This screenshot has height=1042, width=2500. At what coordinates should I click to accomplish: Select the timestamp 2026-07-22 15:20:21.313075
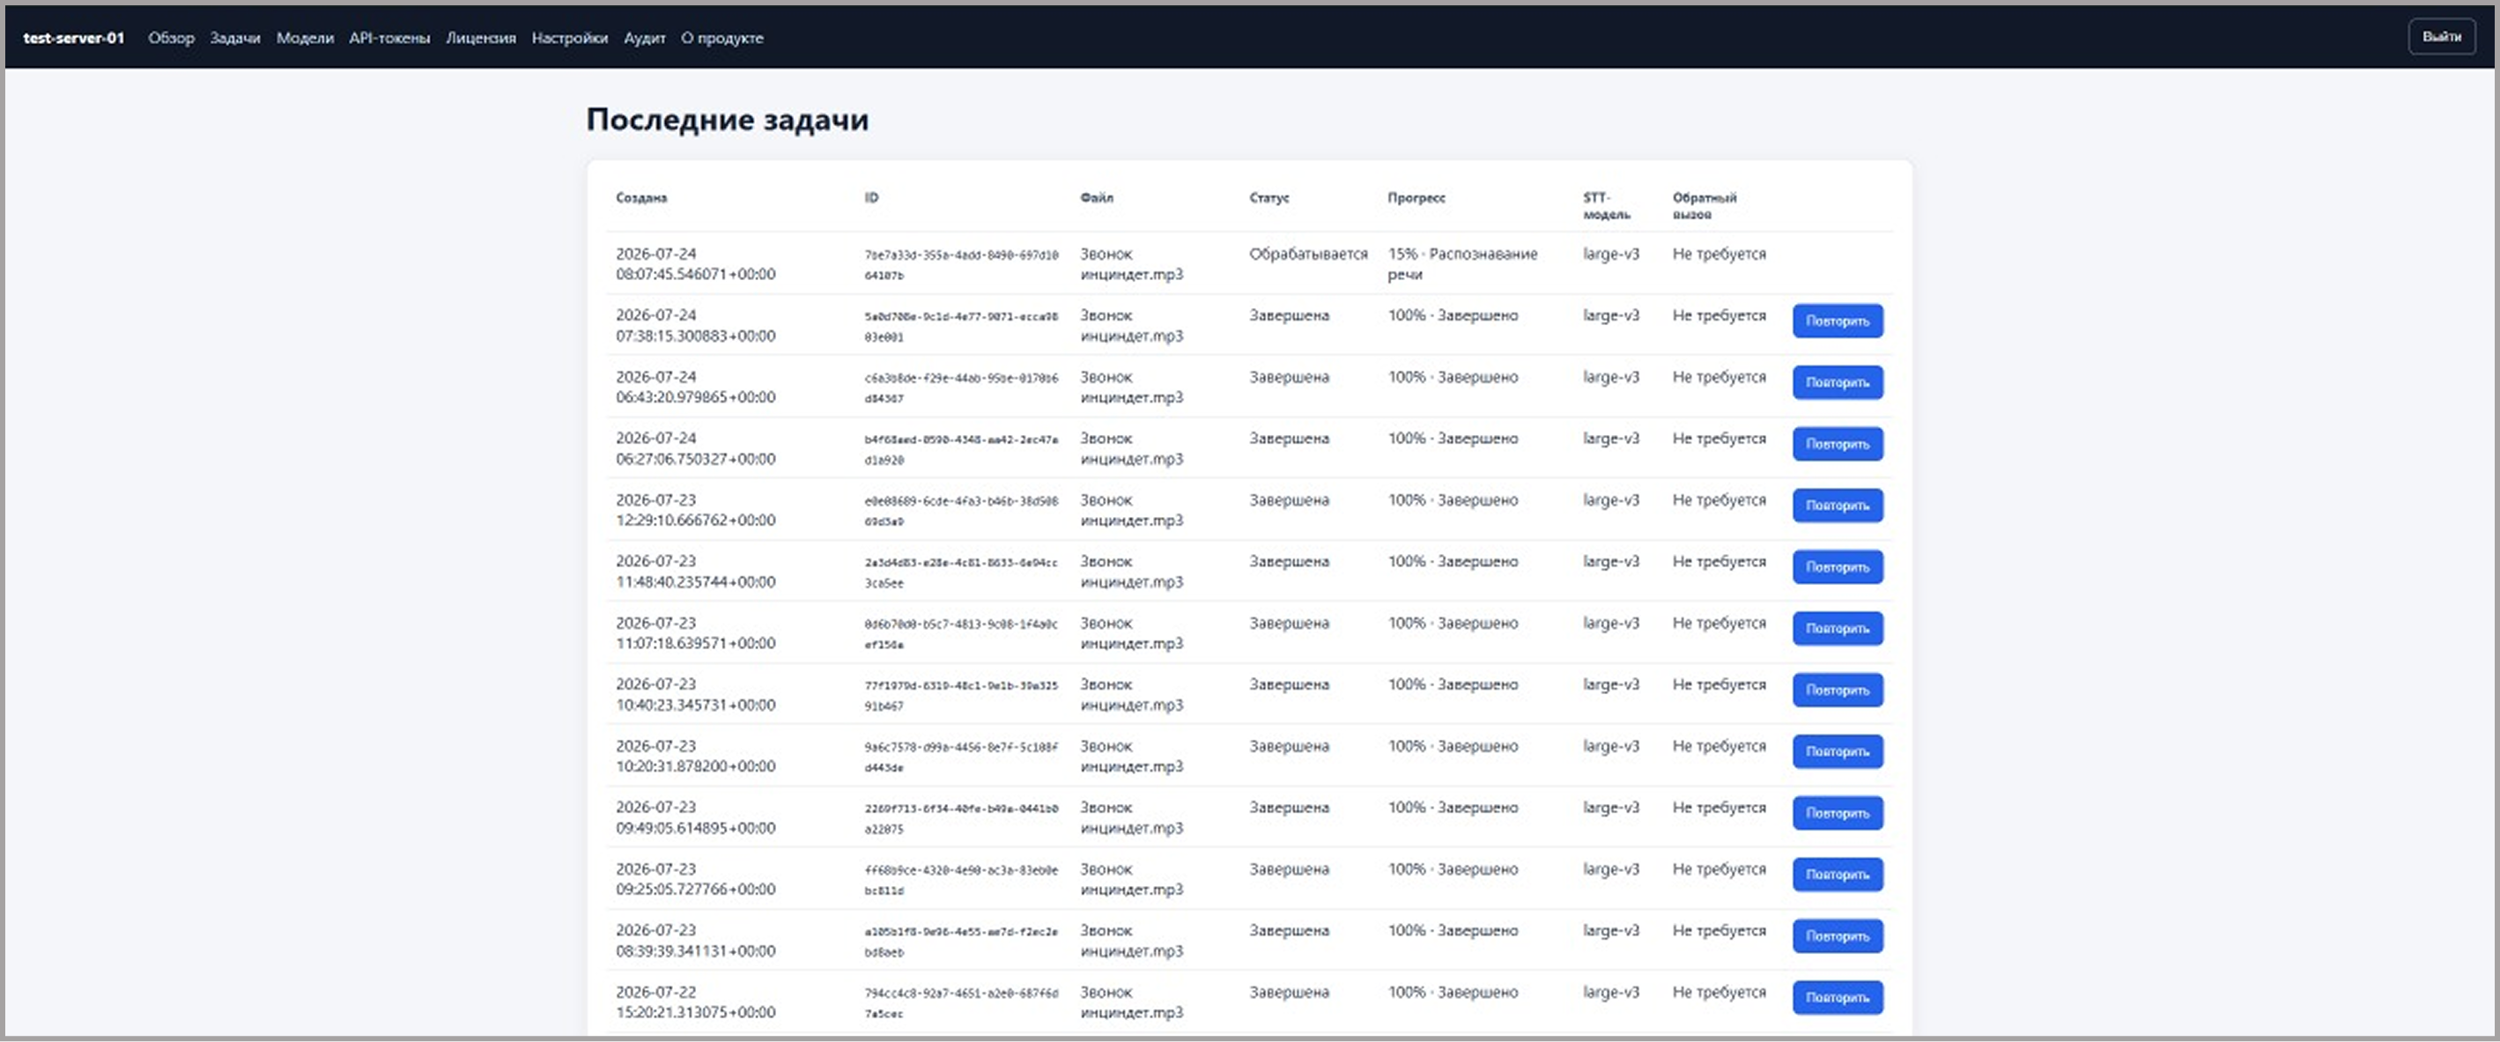[696, 1002]
